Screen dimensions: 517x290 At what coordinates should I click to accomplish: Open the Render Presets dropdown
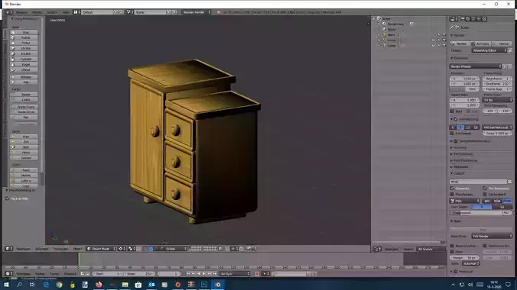(x=476, y=66)
